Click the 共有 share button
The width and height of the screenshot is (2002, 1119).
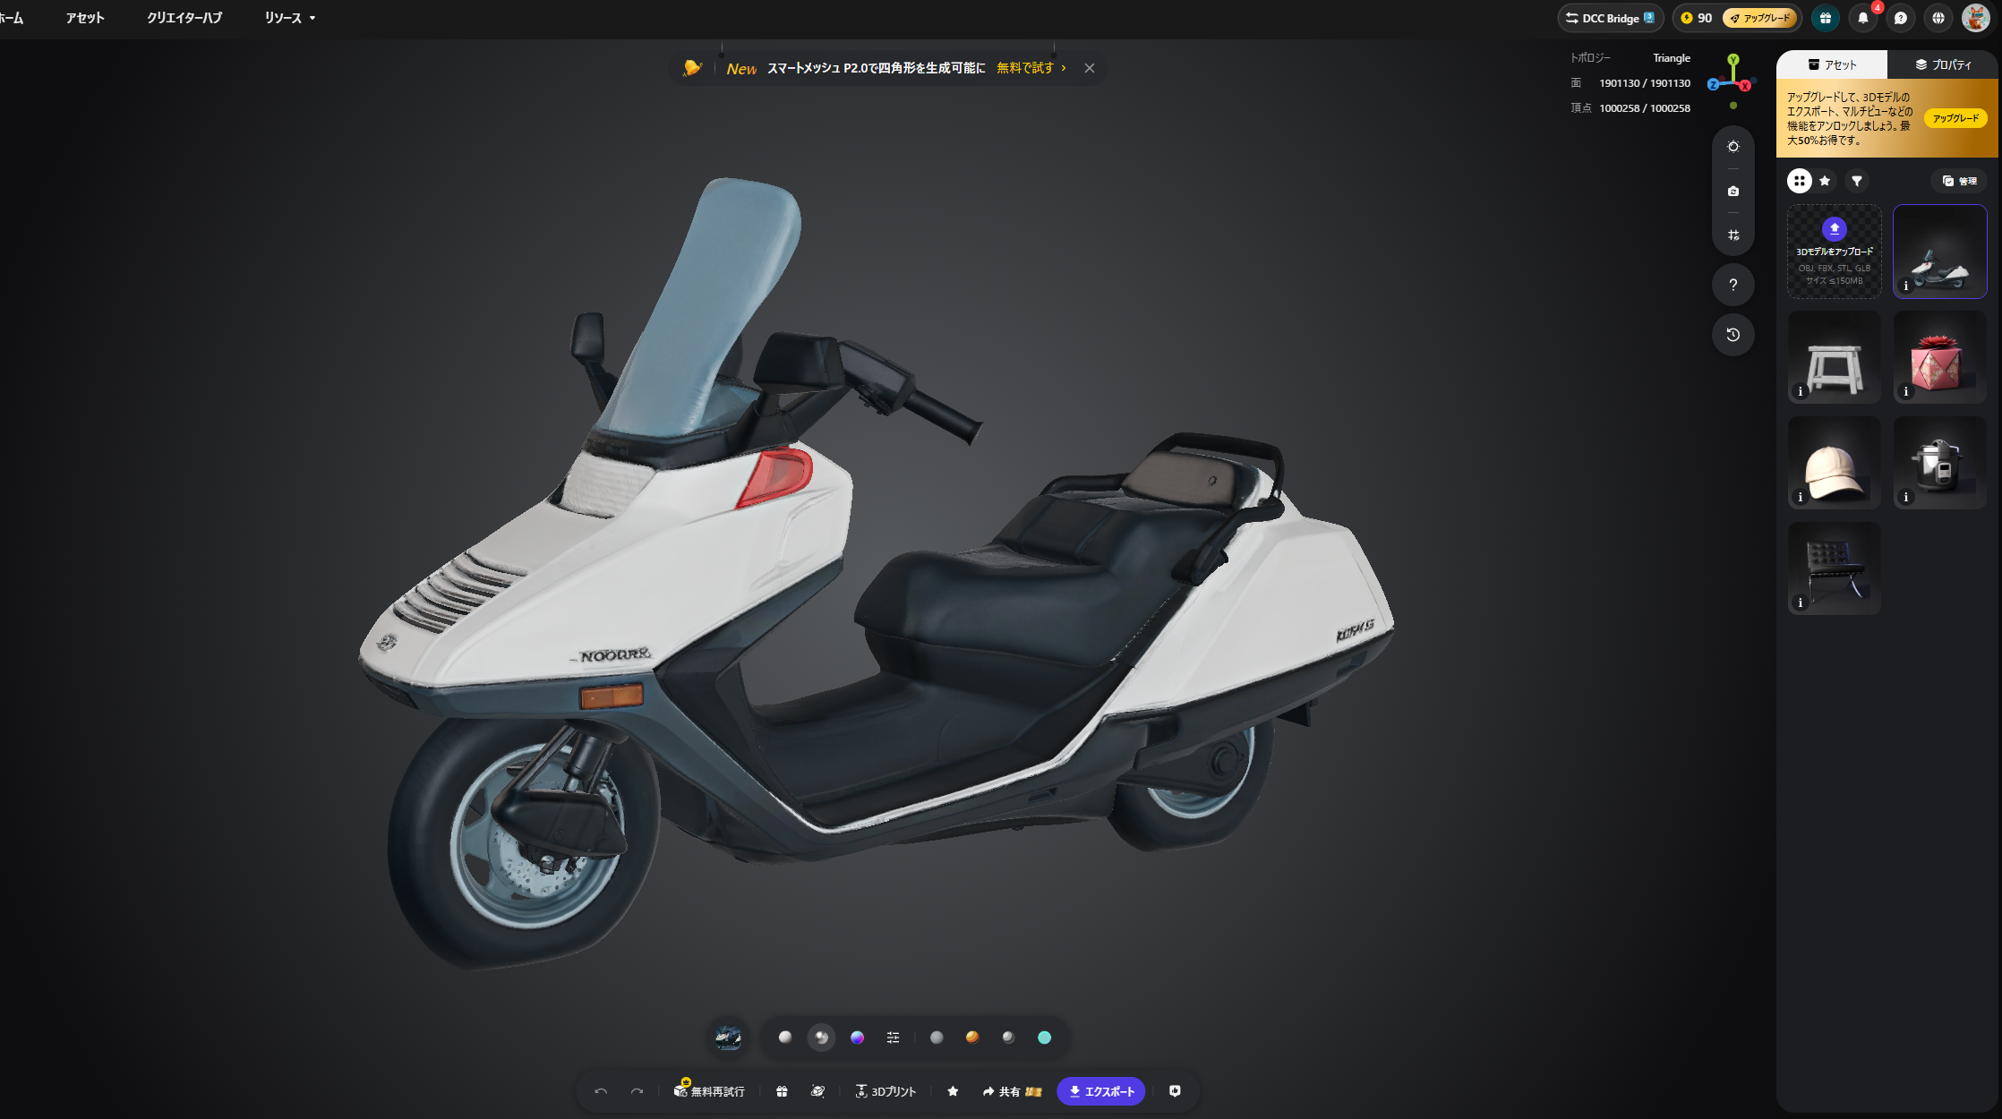tap(1012, 1091)
